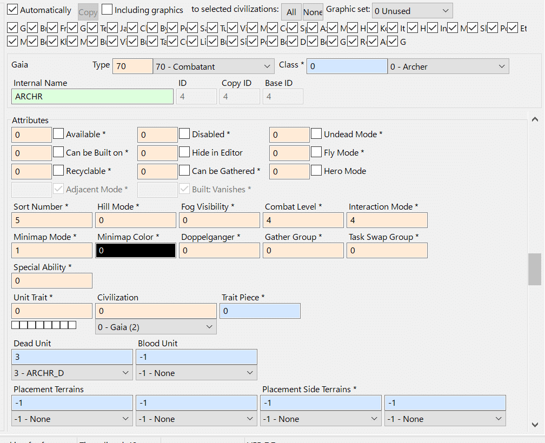This screenshot has width=545, height=443.
Task: Click the Internal Name ARCHR field
Action: [x=92, y=96]
